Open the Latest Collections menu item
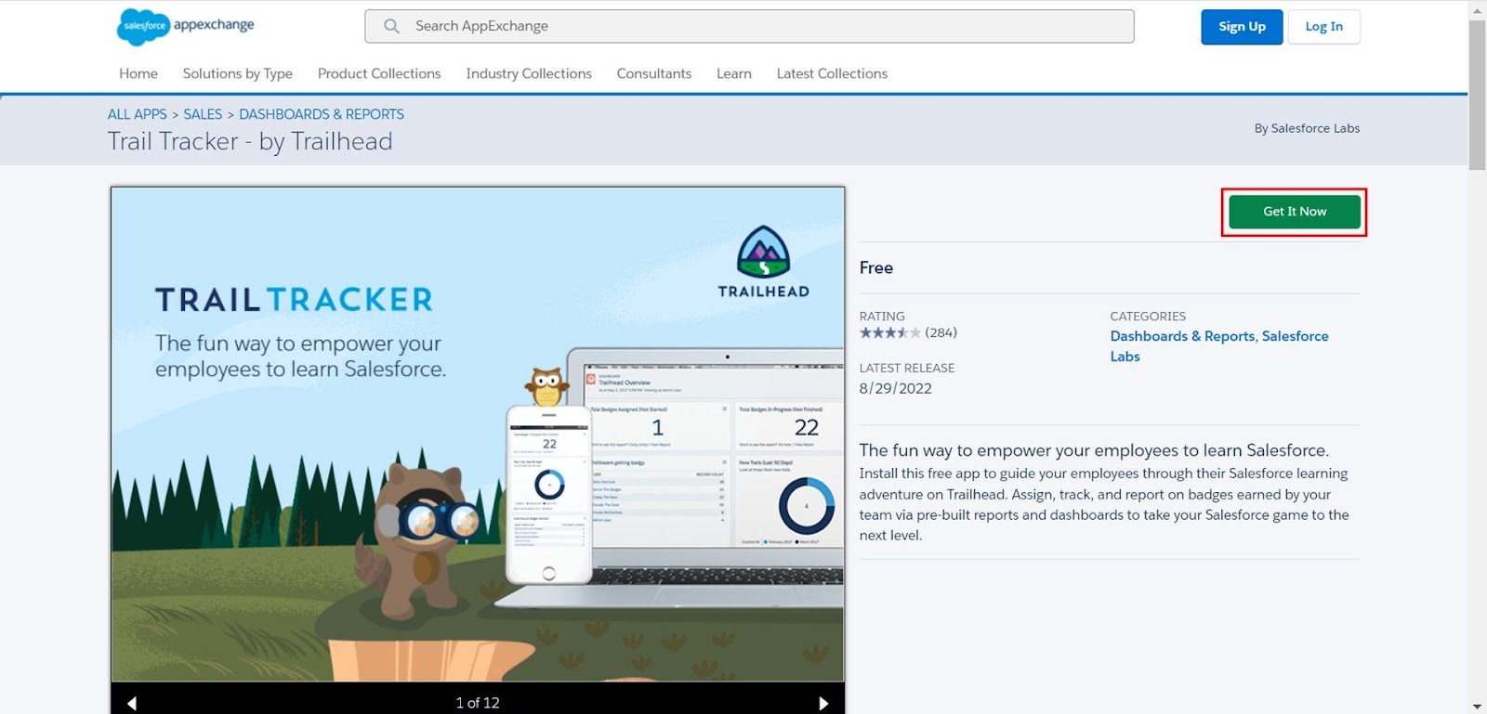Viewport: 1487px width, 714px height. point(832,73)
